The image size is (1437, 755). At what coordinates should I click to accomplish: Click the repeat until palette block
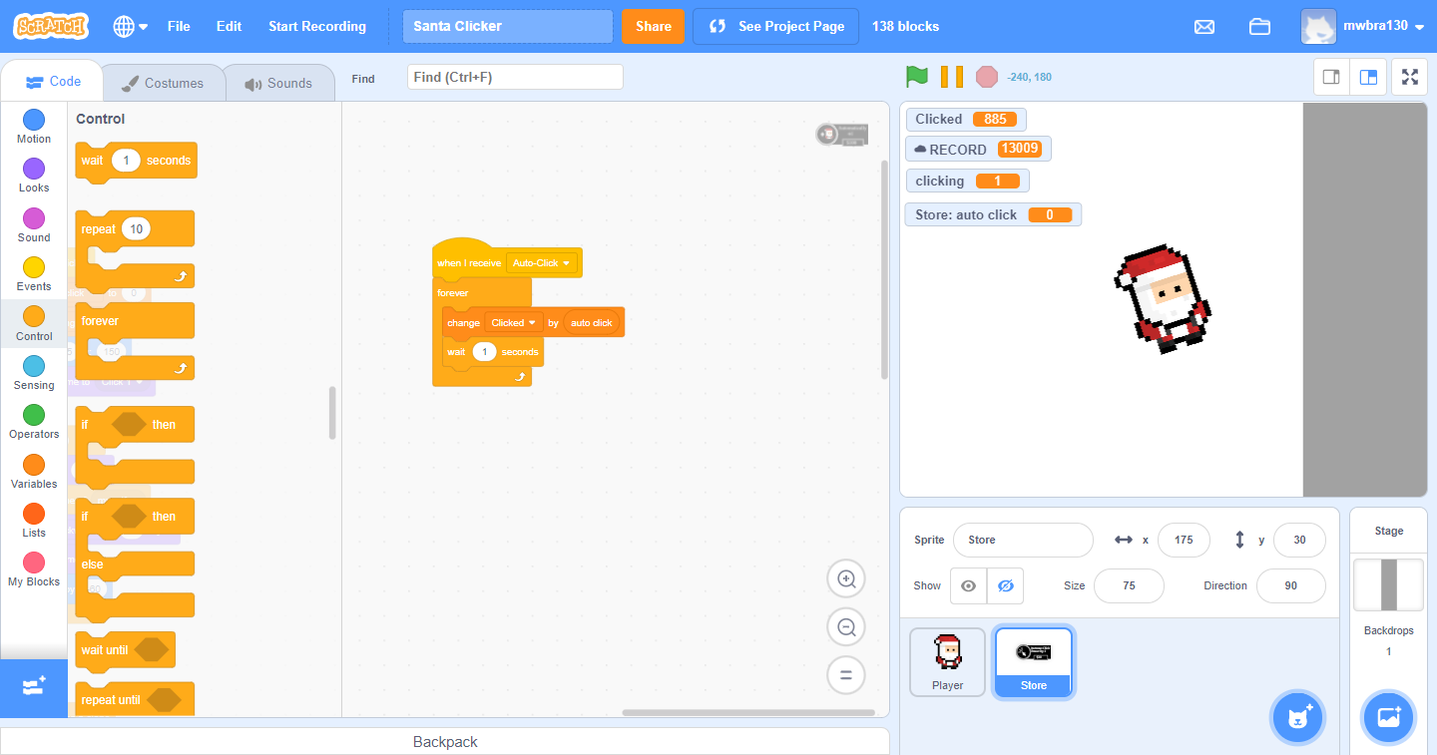coord(135,699)
